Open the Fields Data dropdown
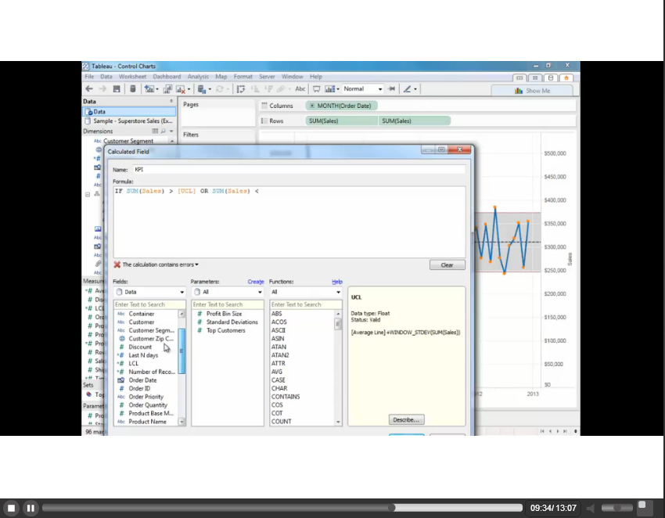The image size is (665, 518). (149, 292)
